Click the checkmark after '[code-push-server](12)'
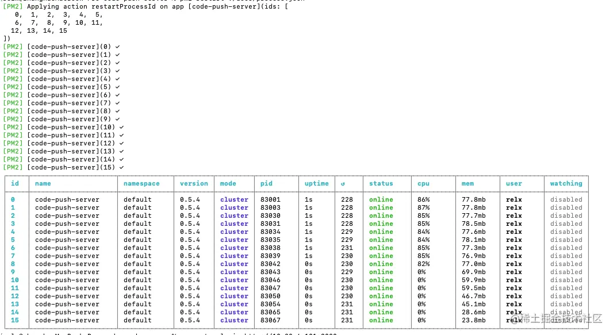This screenshot has height=335, width=613. (121, 143)
